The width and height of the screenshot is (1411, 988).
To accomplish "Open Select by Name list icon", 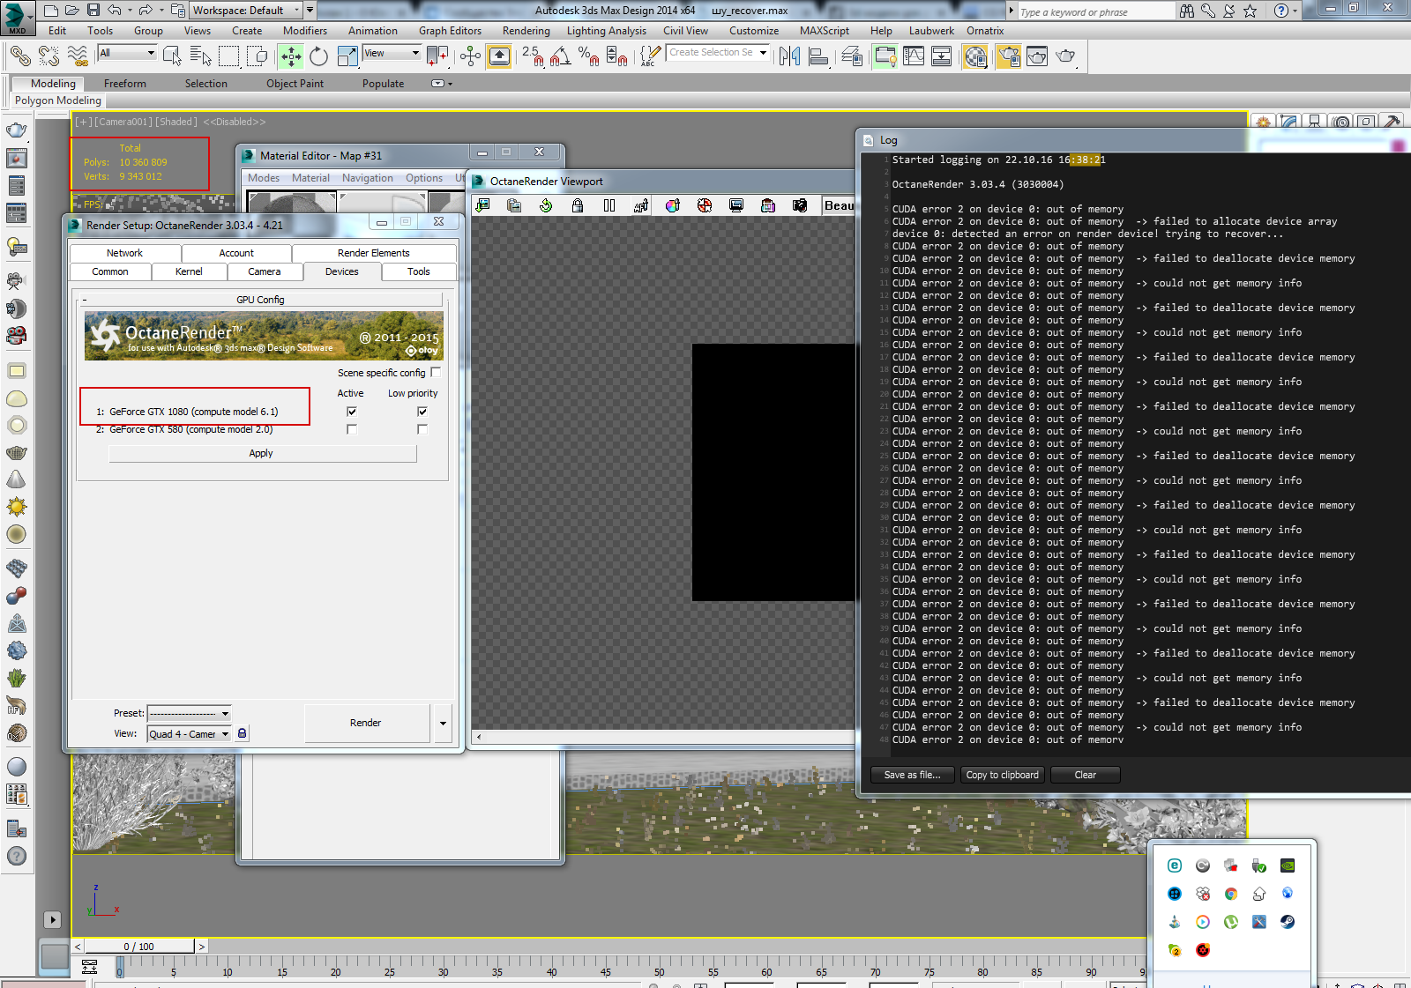I will [x=200, y=56].
